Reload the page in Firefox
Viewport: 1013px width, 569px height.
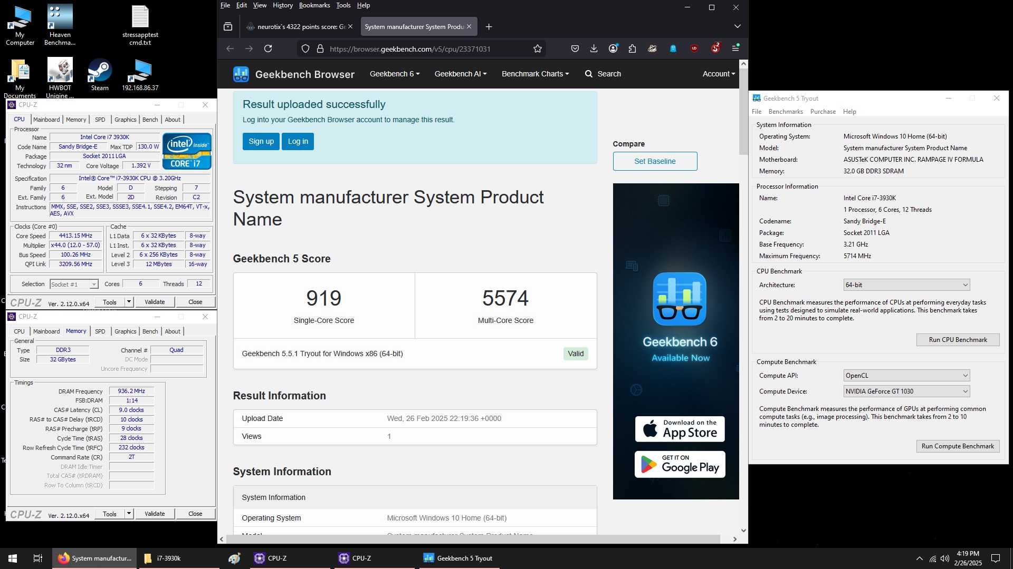click(268, 48)
